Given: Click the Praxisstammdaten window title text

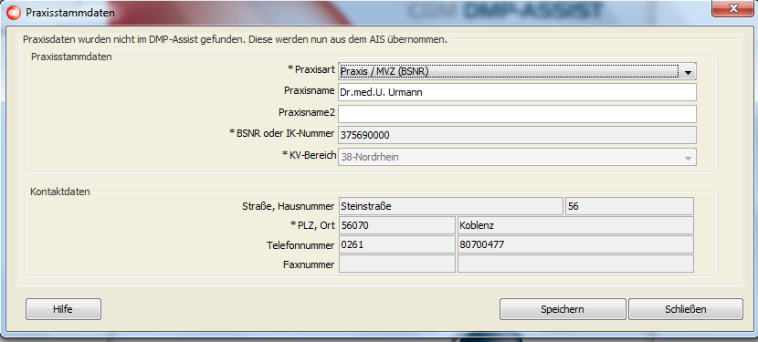Looking at the screenshot, I should tap(70, 13).
